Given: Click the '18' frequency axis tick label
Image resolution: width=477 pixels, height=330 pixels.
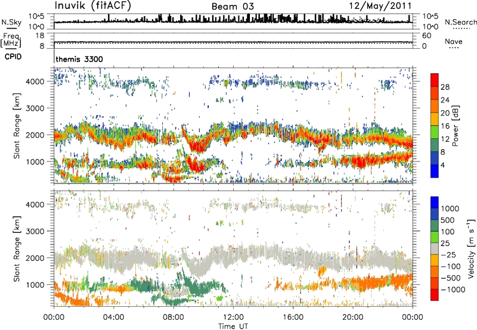Looking at the screenshot, I should point(40,36).
